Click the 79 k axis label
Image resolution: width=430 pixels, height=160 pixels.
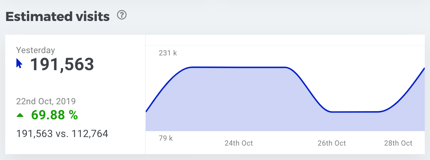coord(166,138)
